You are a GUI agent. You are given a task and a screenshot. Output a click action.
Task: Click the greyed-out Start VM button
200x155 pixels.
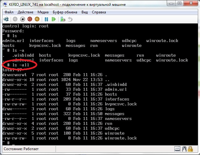pyautogui.click(x=15, y=19)
